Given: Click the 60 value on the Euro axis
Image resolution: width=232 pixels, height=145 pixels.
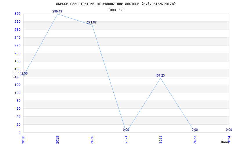Looking at the screenshot, I should point(18,108).
